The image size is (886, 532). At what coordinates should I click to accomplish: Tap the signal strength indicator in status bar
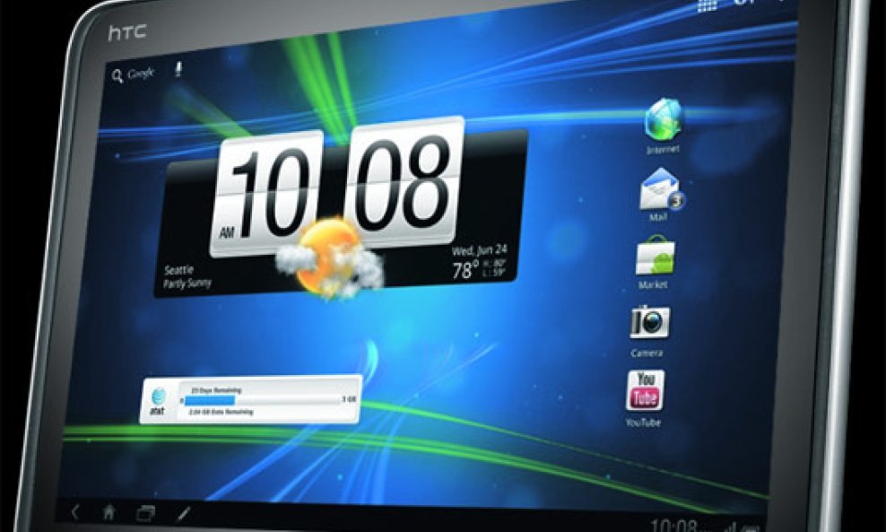click(730, 527)
